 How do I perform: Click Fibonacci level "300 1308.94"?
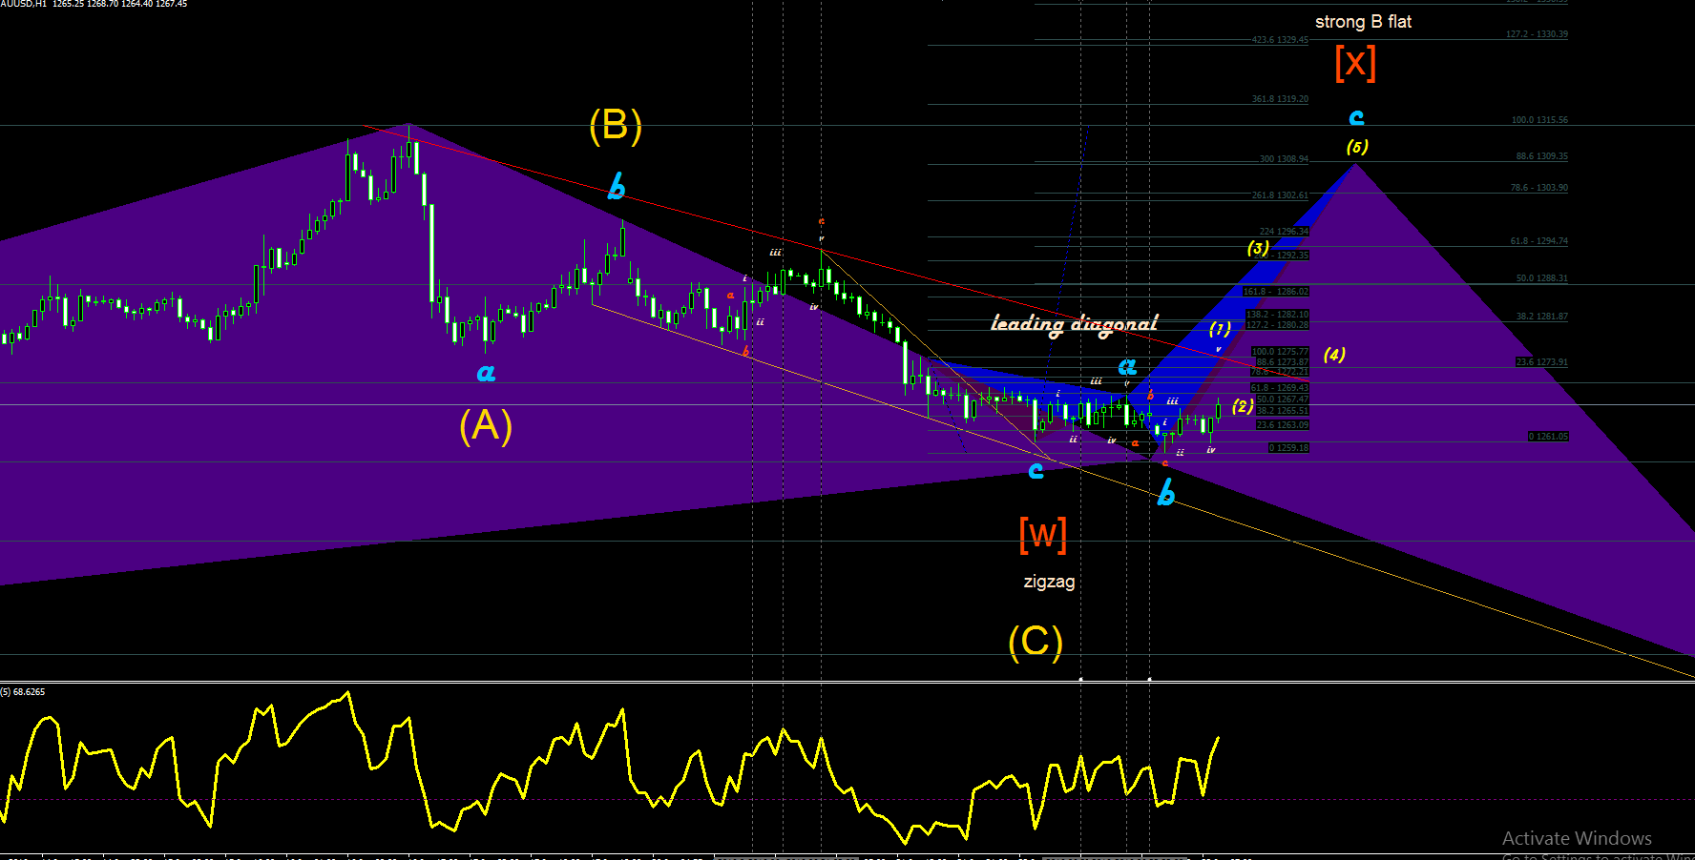(x=1284, y=159)
